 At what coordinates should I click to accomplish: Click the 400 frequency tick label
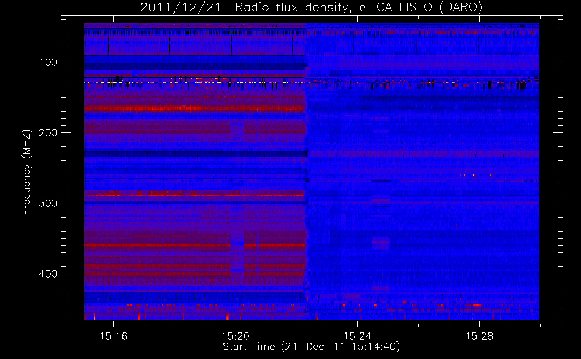point(48,274)
